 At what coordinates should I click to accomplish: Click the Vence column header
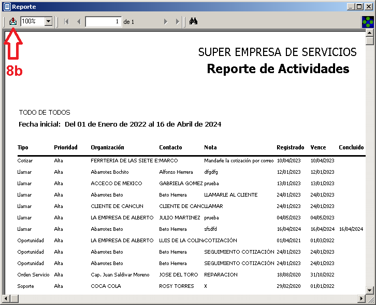tap(318, 147)
